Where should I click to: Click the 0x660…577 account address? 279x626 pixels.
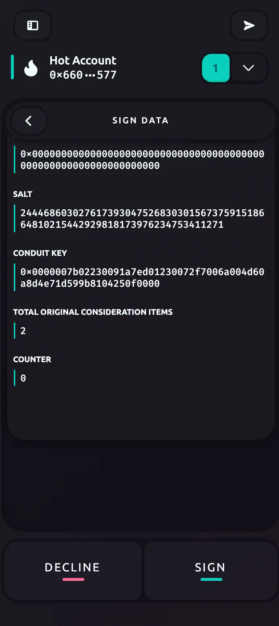click(83, 75)
